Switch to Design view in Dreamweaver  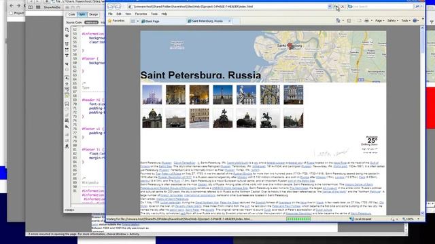[93, 14]
